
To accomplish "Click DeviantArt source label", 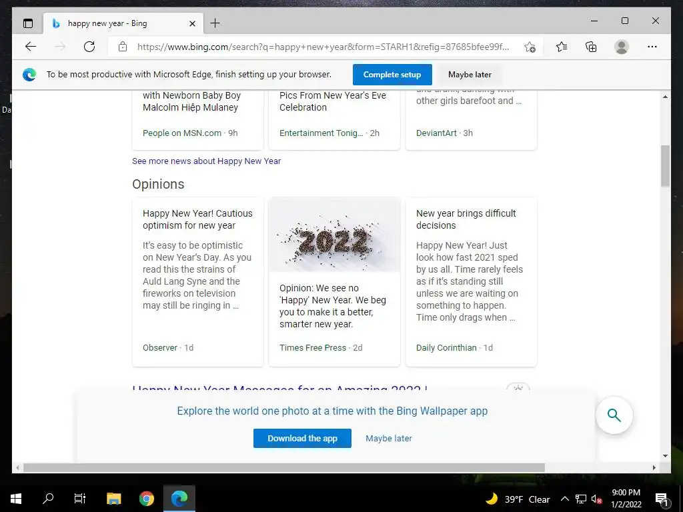I will pos(436,133).
